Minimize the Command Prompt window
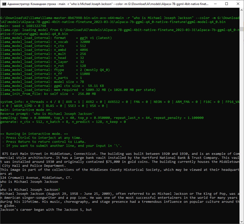 pos(215,4)
